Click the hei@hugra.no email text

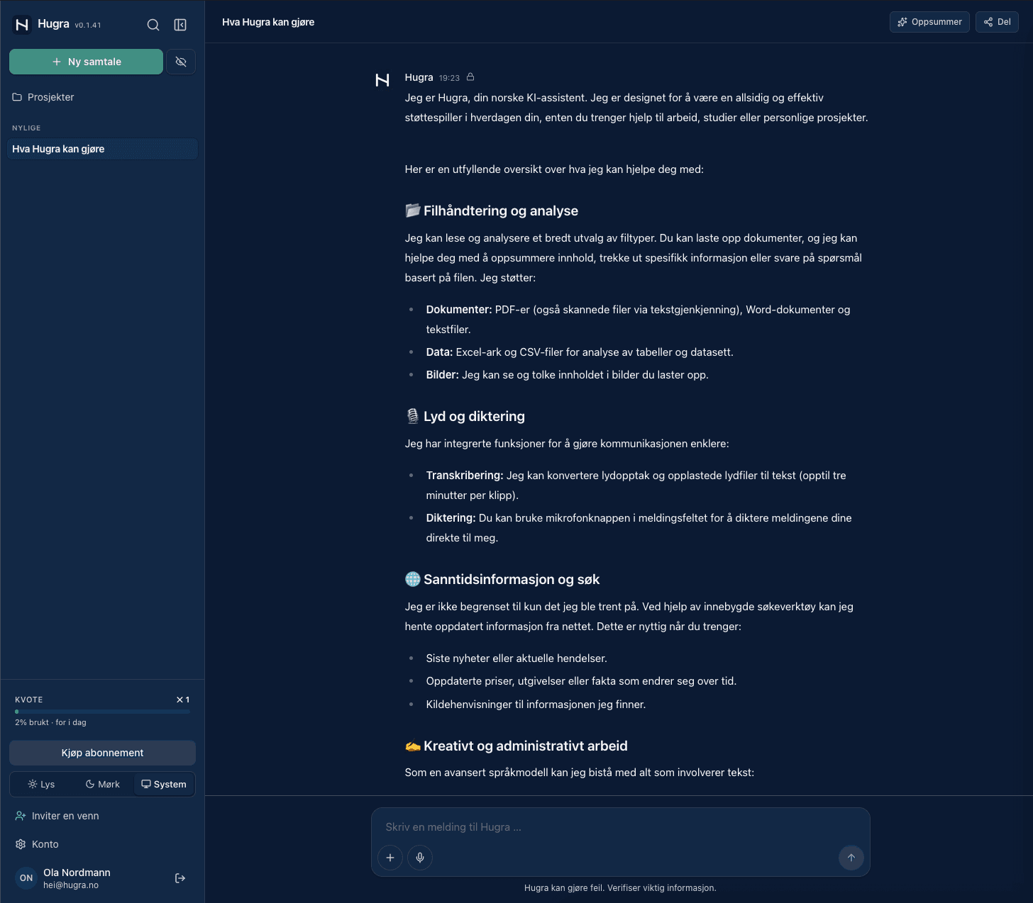click(x=71, y=885)
